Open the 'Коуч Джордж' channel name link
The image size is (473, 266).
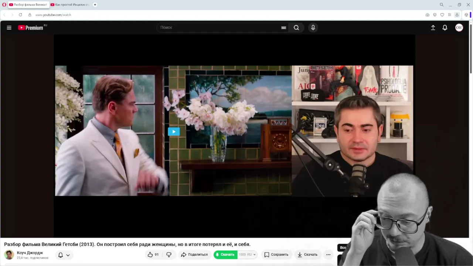(x=30, y=253)
